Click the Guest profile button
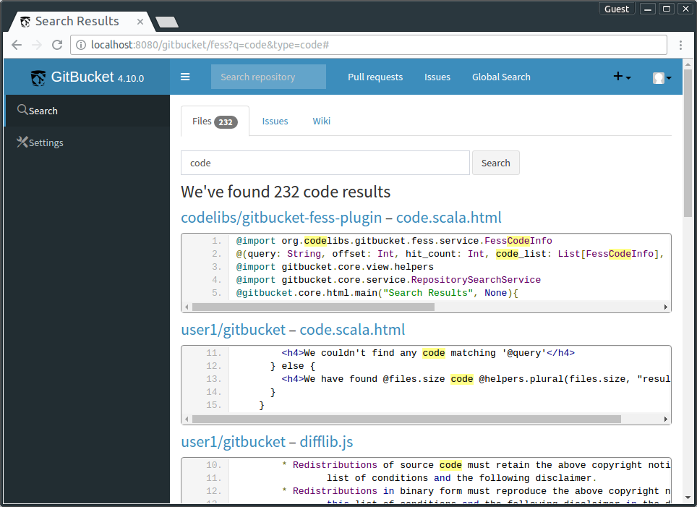This screenshot has width=697, height=507. [617, 9]
